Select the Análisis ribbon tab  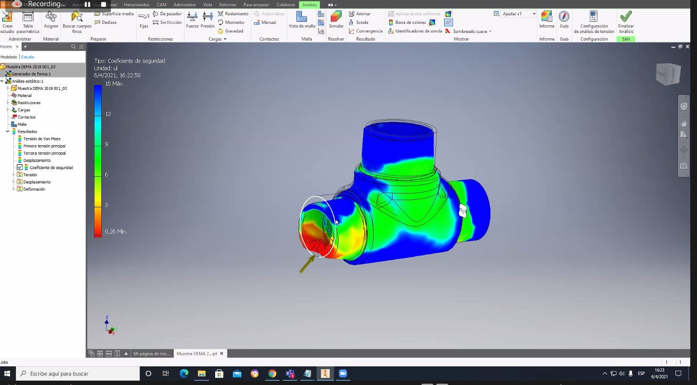point(309,5)
